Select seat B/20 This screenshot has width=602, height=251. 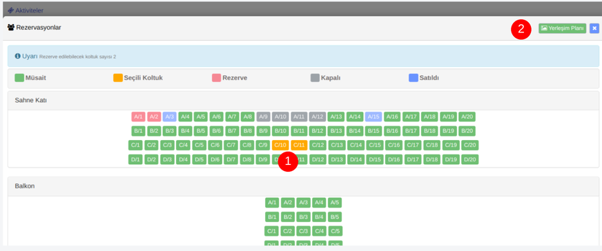coord(467,131)
